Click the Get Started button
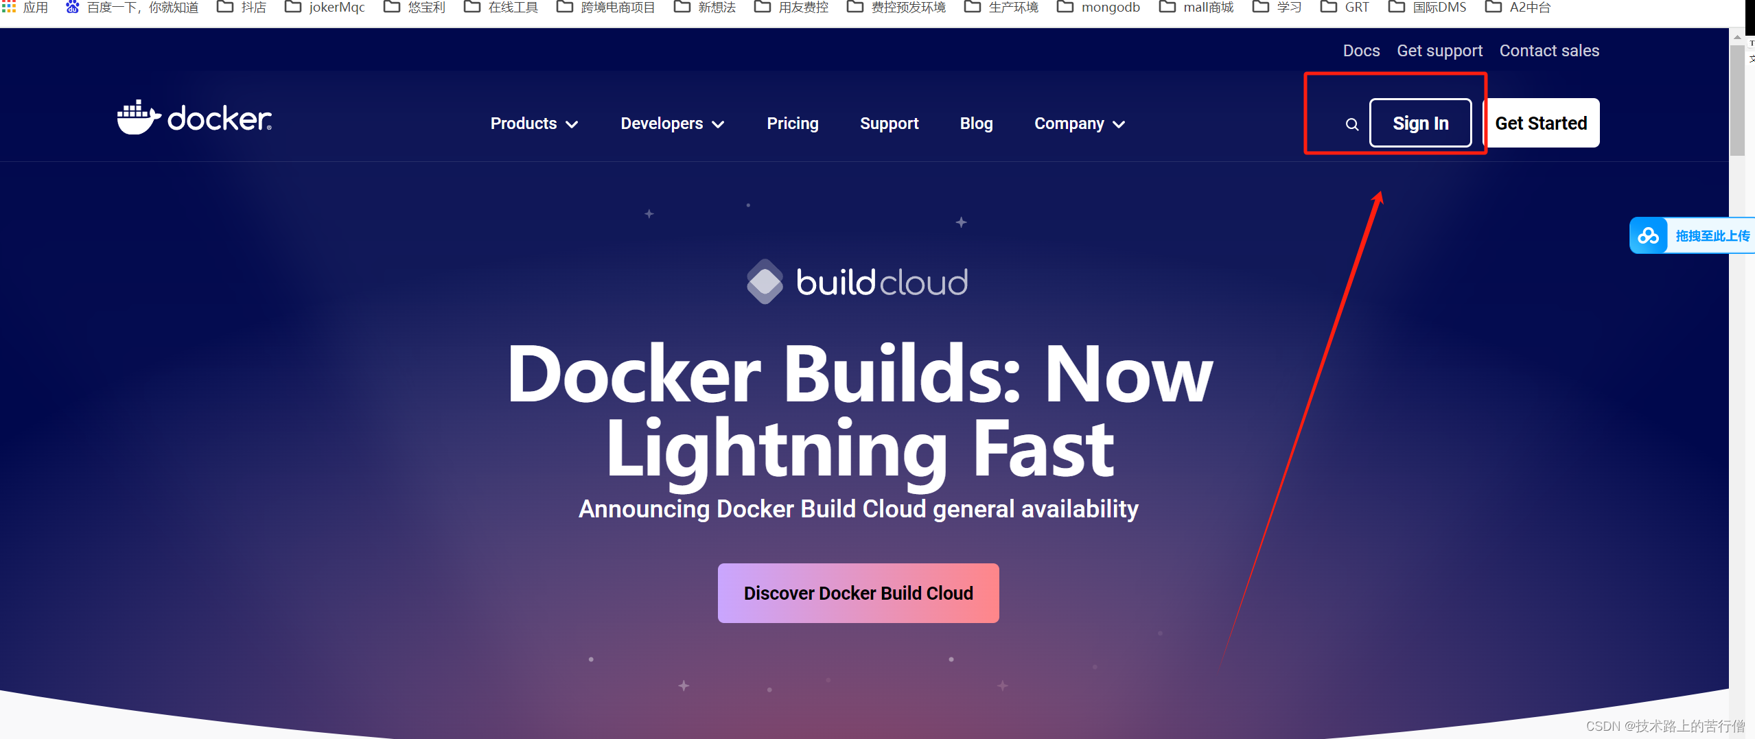1755x739 pixels. [x=1541, y=123]
